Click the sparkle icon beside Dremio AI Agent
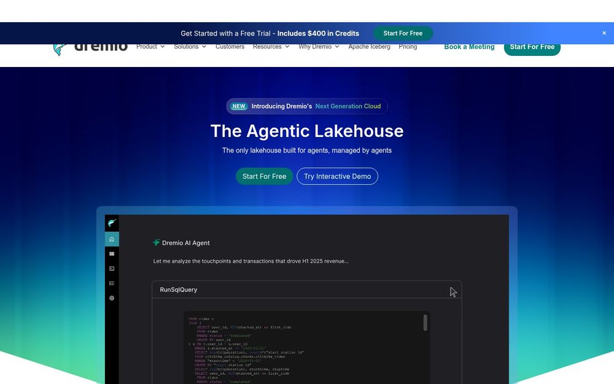 tap(156, 243)
